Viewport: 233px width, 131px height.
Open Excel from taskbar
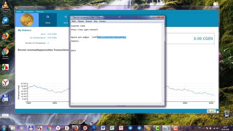112,128
